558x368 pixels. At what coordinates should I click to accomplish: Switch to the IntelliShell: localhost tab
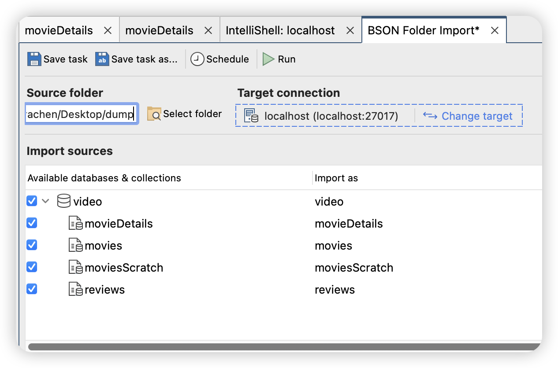280,30
